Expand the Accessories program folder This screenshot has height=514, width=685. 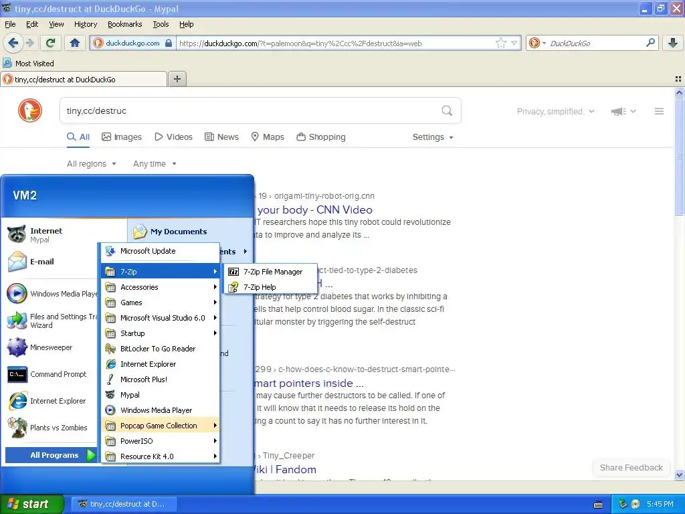161,286
